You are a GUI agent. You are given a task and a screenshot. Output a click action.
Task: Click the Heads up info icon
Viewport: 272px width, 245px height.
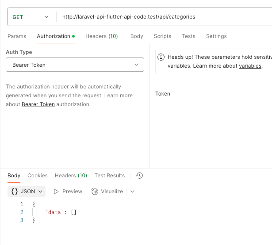point(161,57)
